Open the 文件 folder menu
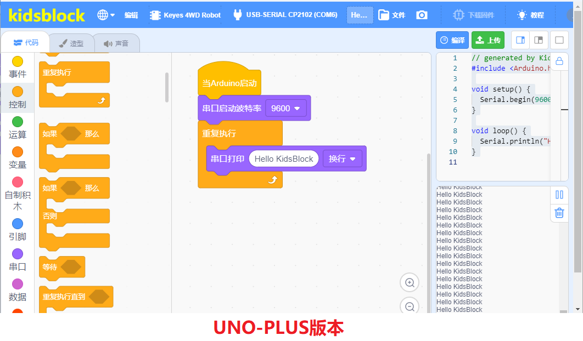 pyautogui.click(x=391, y=15)
